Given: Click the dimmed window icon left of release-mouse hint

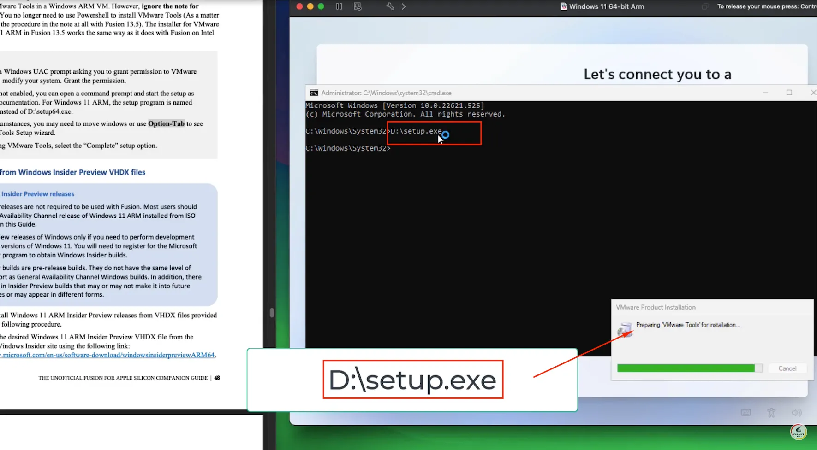Looking at the screenshot, I should pyautogui.click(x=705, y=6).
